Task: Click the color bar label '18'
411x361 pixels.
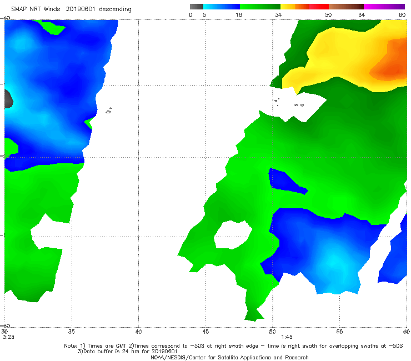Action: (239, 14)
